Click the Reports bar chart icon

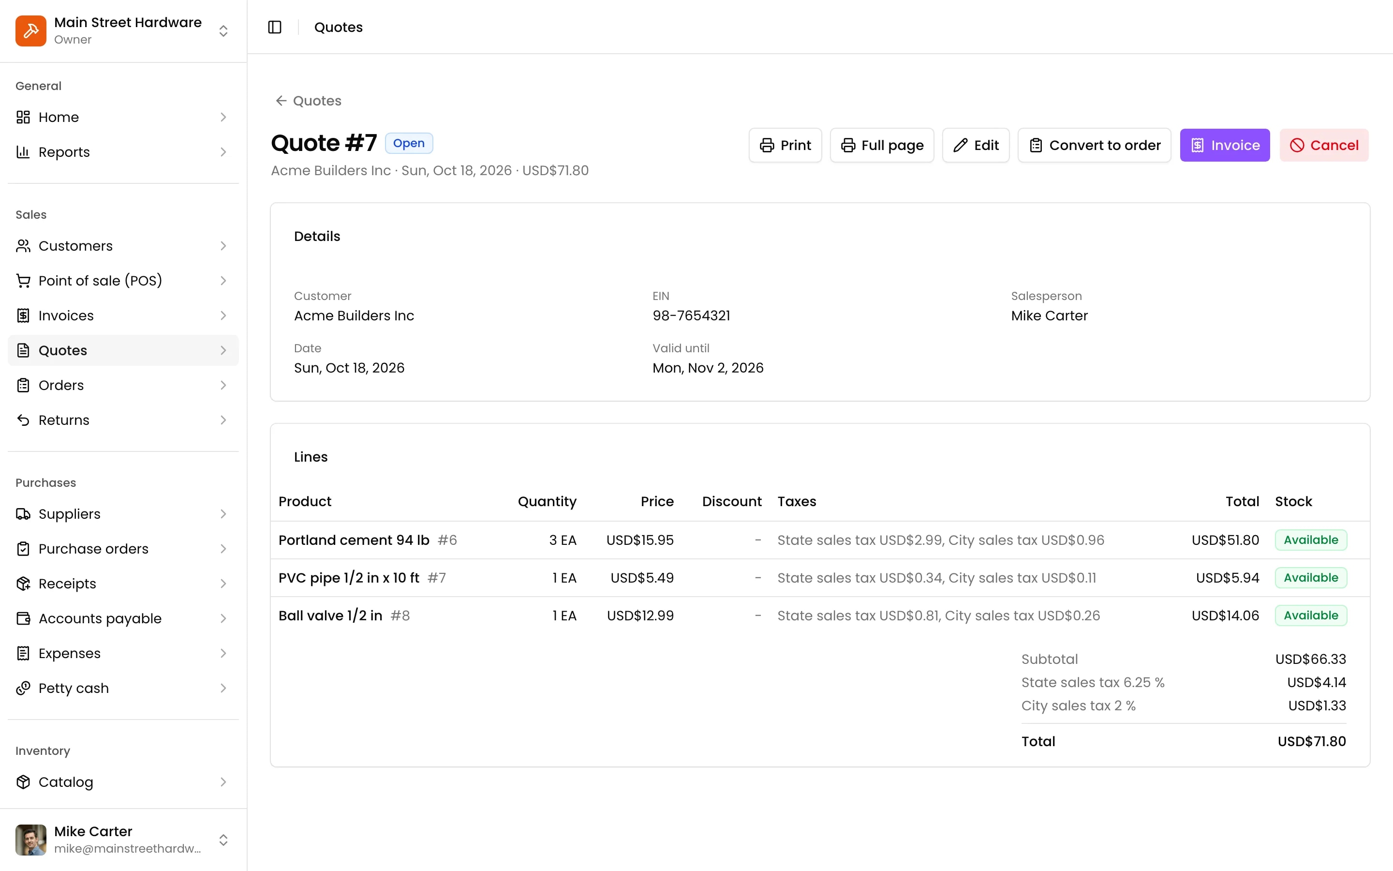pos(23,152)
